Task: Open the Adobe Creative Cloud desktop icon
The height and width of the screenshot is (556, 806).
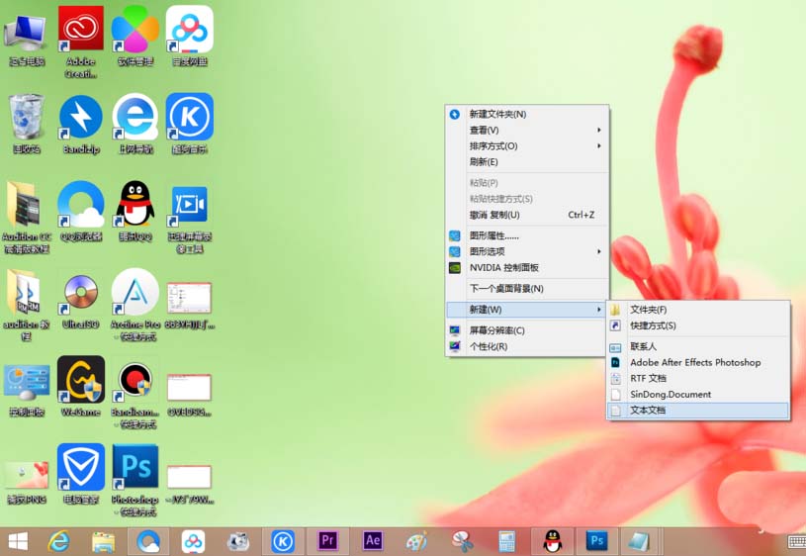Action: click(x=81, y=30)
